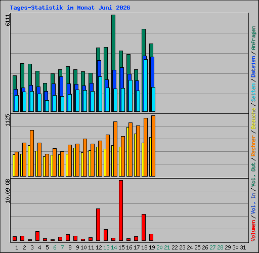Select the orange Rechner bar for day 19

pyautogui.click(x=153, y=146)
